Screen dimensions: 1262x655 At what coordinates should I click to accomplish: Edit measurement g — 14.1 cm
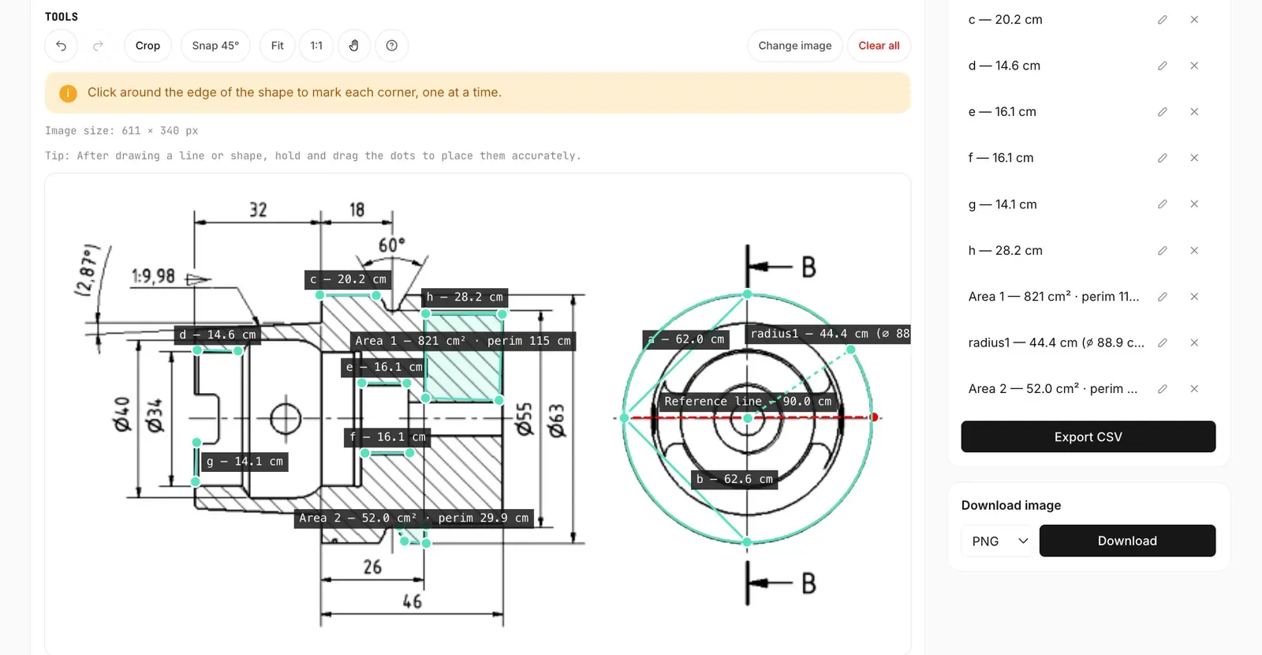[1163, 204]
